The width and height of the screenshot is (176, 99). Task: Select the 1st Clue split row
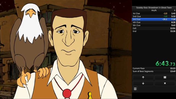(154, 13)
